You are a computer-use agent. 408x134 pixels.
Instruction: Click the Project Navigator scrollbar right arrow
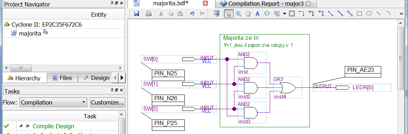[120, 68]
